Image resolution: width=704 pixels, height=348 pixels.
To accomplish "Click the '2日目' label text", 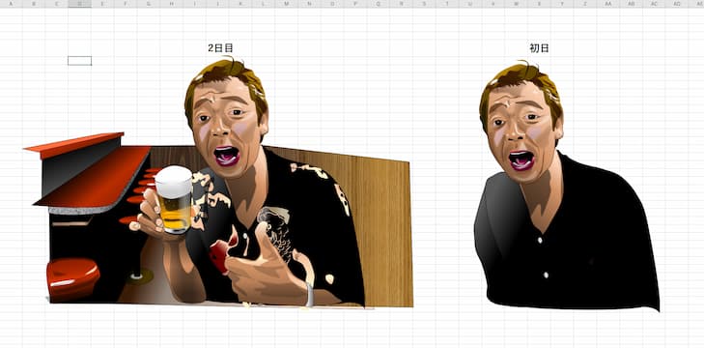I will [x=220, y=48].
